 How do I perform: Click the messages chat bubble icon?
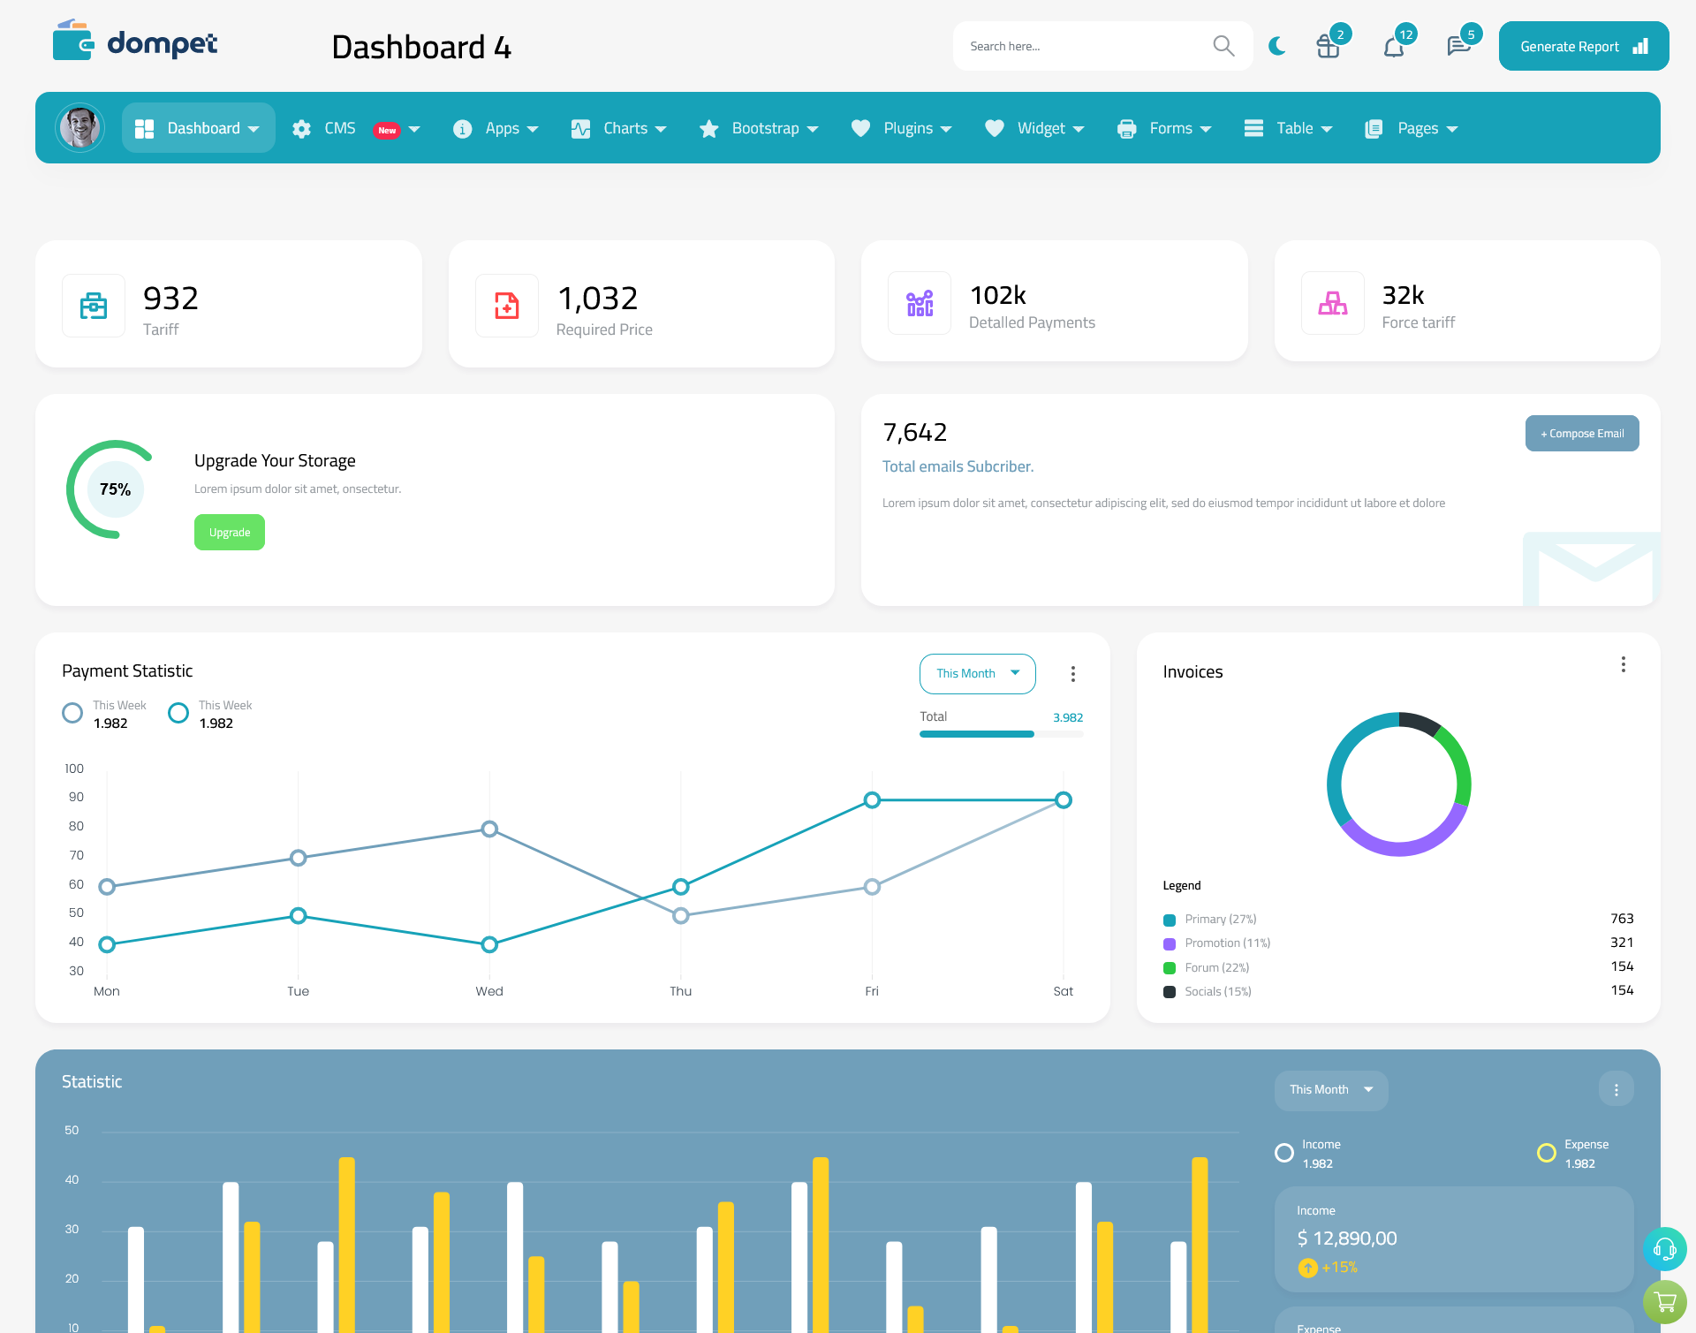click(1457, 44)
